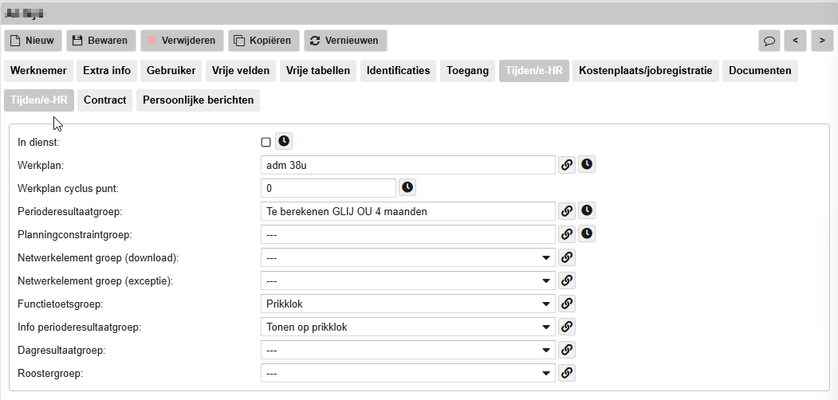Image resolution: width=838 pixels, height=400 pixels.
Task: Click link icon next to Perioderesultaatgroep
Action: pos(566,211)
